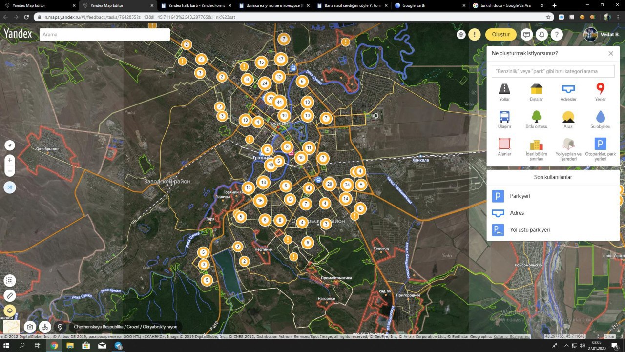
Task: Open the ruler measurement tool
Action: click(x=10, y=295)
